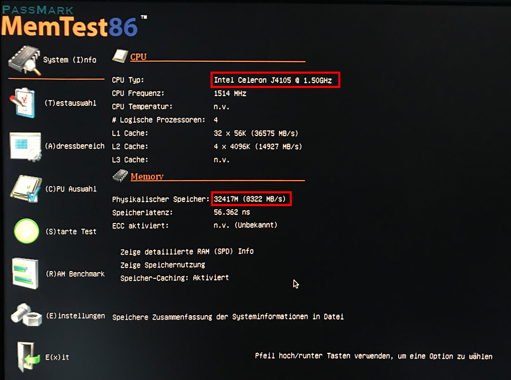Click the Pfeil hoch/runter hint text
The width and height of the screenshot is (511, 380).
coord(374,356)
